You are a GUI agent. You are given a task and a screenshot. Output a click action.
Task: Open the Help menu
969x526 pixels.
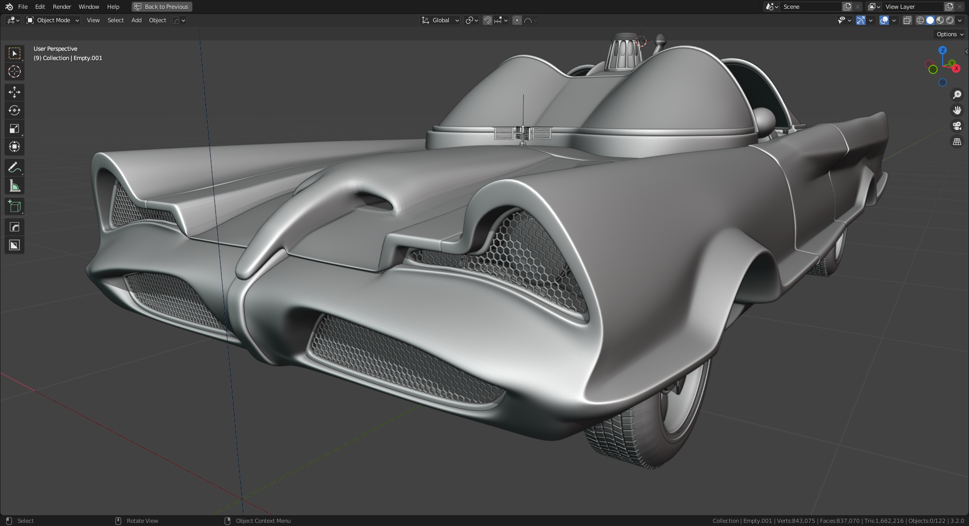click(x=113, y=7)
